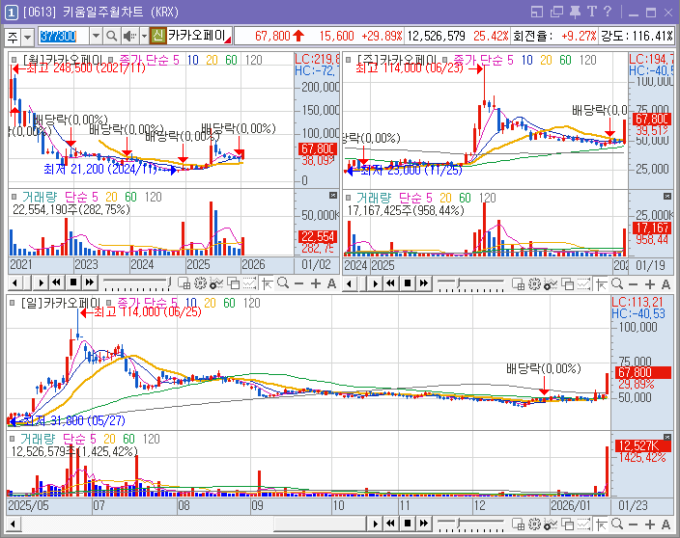Adjust the monthly chart zoom slider

(x=136, y=283)
